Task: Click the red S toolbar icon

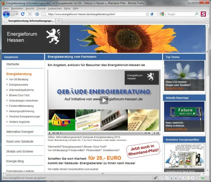Action: click(203, 14)
